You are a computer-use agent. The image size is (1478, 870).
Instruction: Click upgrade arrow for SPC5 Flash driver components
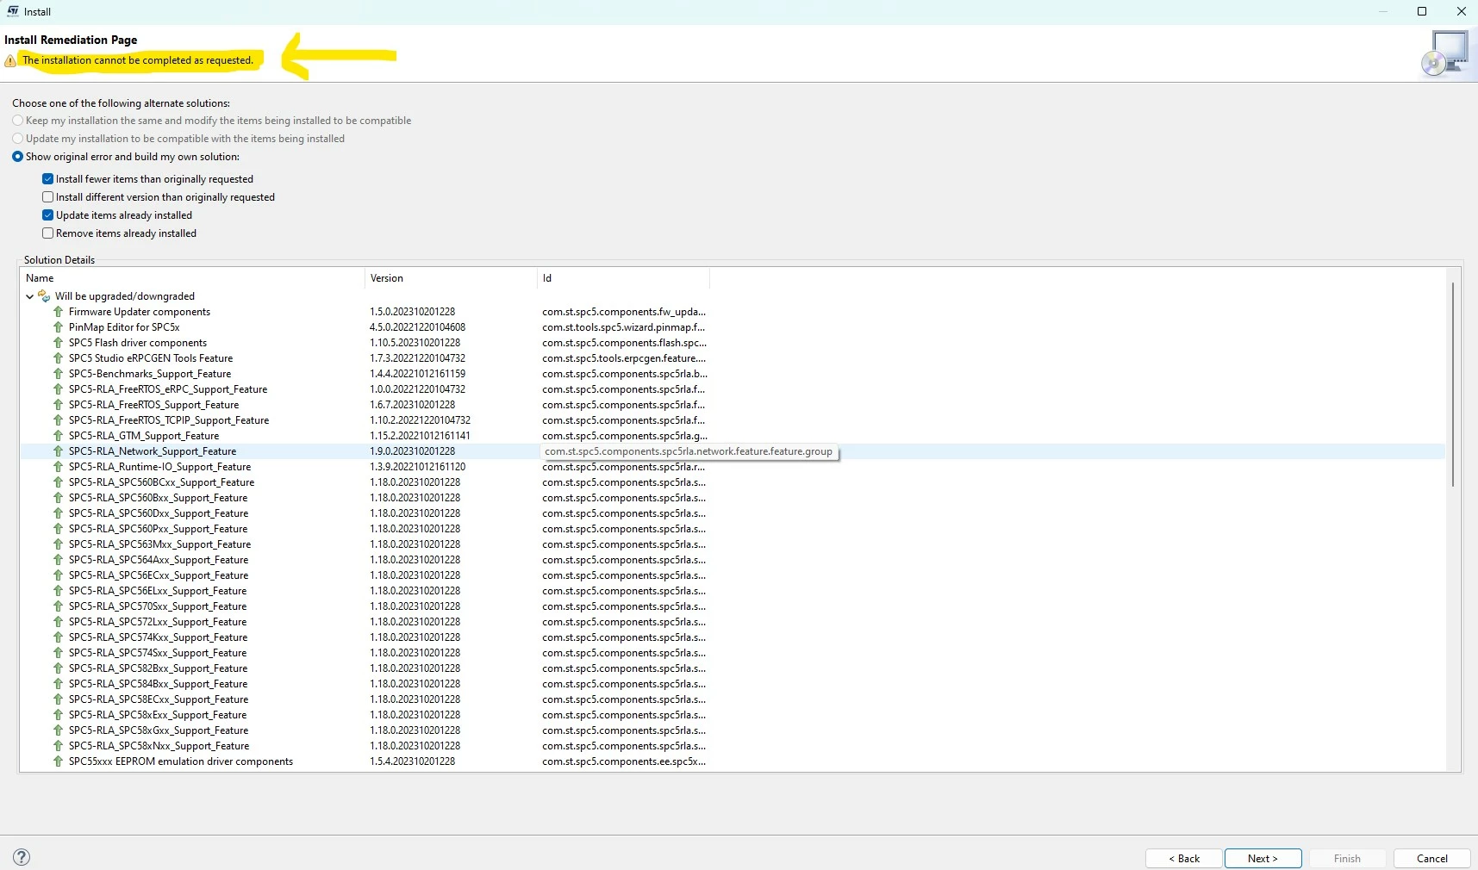pos(59,343)
